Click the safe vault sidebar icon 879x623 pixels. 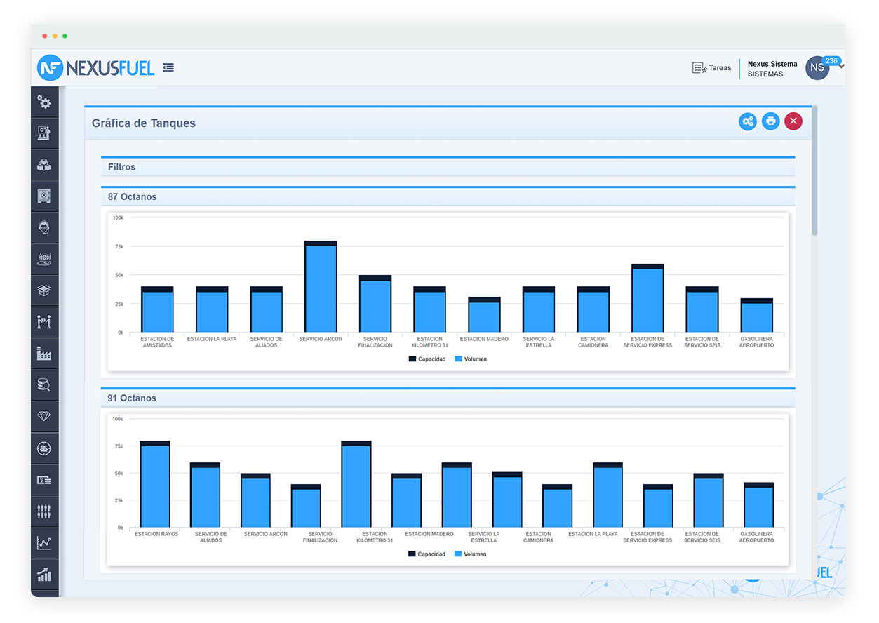click(44, 196)
